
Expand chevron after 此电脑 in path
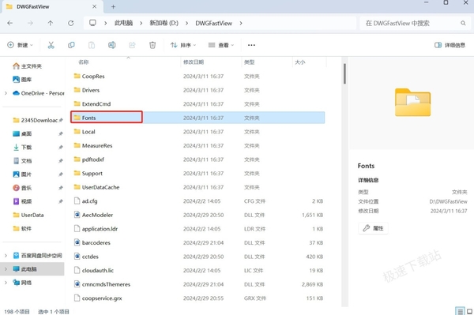pyautogui.click(x=141, y=23)
